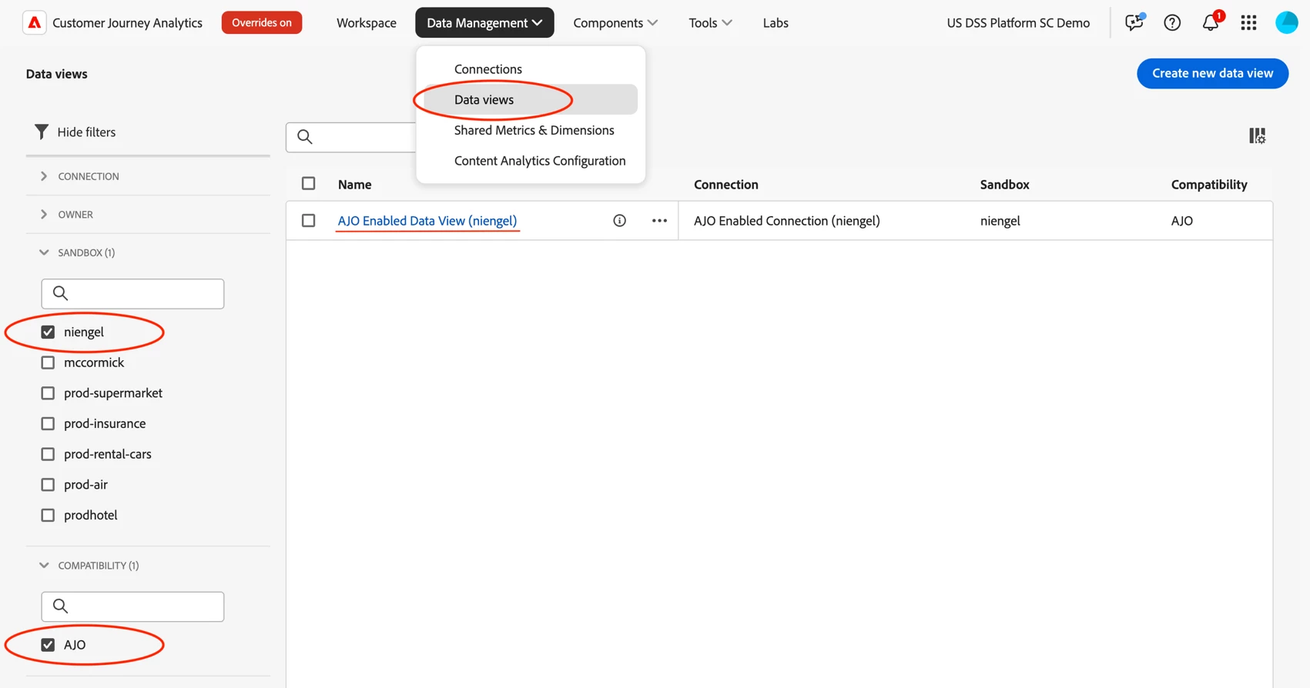Select all rows with header checkbox
Viewport: 1310px width, 688px height.
coord(308,184)
